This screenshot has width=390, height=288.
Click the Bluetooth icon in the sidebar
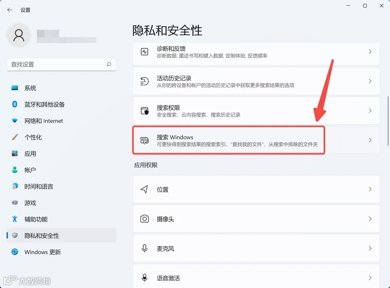[15, 104]
